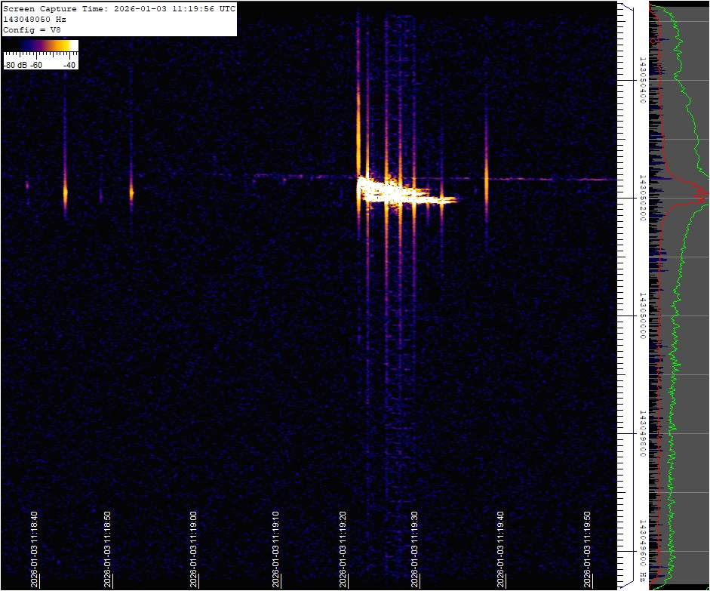Click the -40 color scale label
This screenshot has height=591, width=710.
pyautogui.click(x=69, y=65)
